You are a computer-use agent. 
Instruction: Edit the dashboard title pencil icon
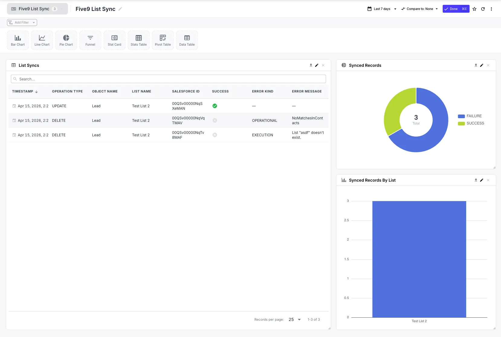[x=120, y=9]
